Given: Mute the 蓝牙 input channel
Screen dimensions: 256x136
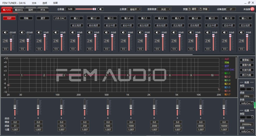Looking at the screenshot, I should (39, 32).
